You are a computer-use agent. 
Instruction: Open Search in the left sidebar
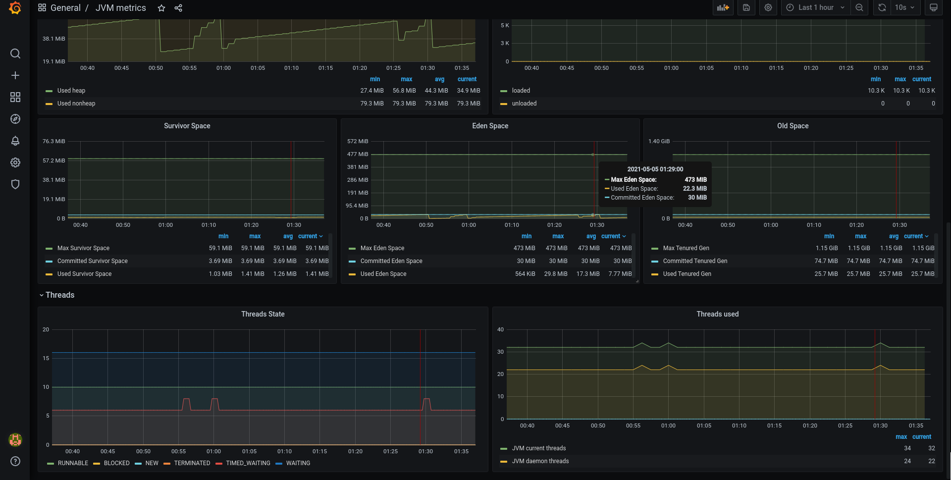point(15,53)
